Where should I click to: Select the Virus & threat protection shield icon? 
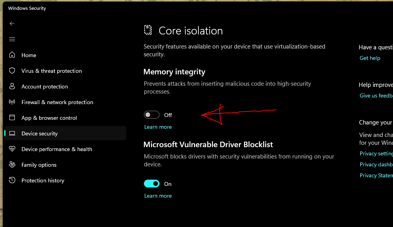click(12, 71)
